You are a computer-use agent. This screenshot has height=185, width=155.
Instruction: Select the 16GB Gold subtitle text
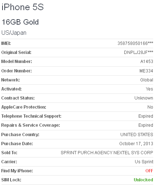point(20,22)
